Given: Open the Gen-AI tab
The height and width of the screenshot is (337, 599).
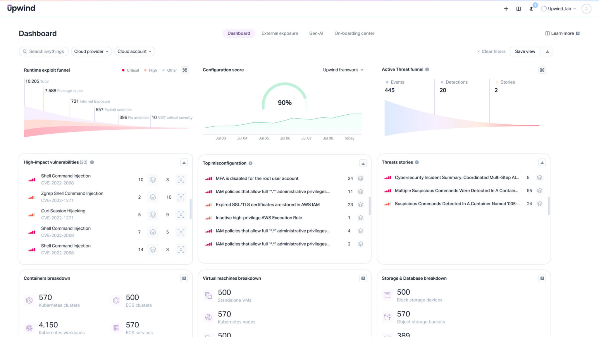Looking at the screenshot, I should [316, 33].
